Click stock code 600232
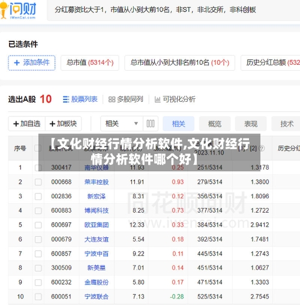The width and height of the screenshot is (300, 305). (x=61, y=282)
